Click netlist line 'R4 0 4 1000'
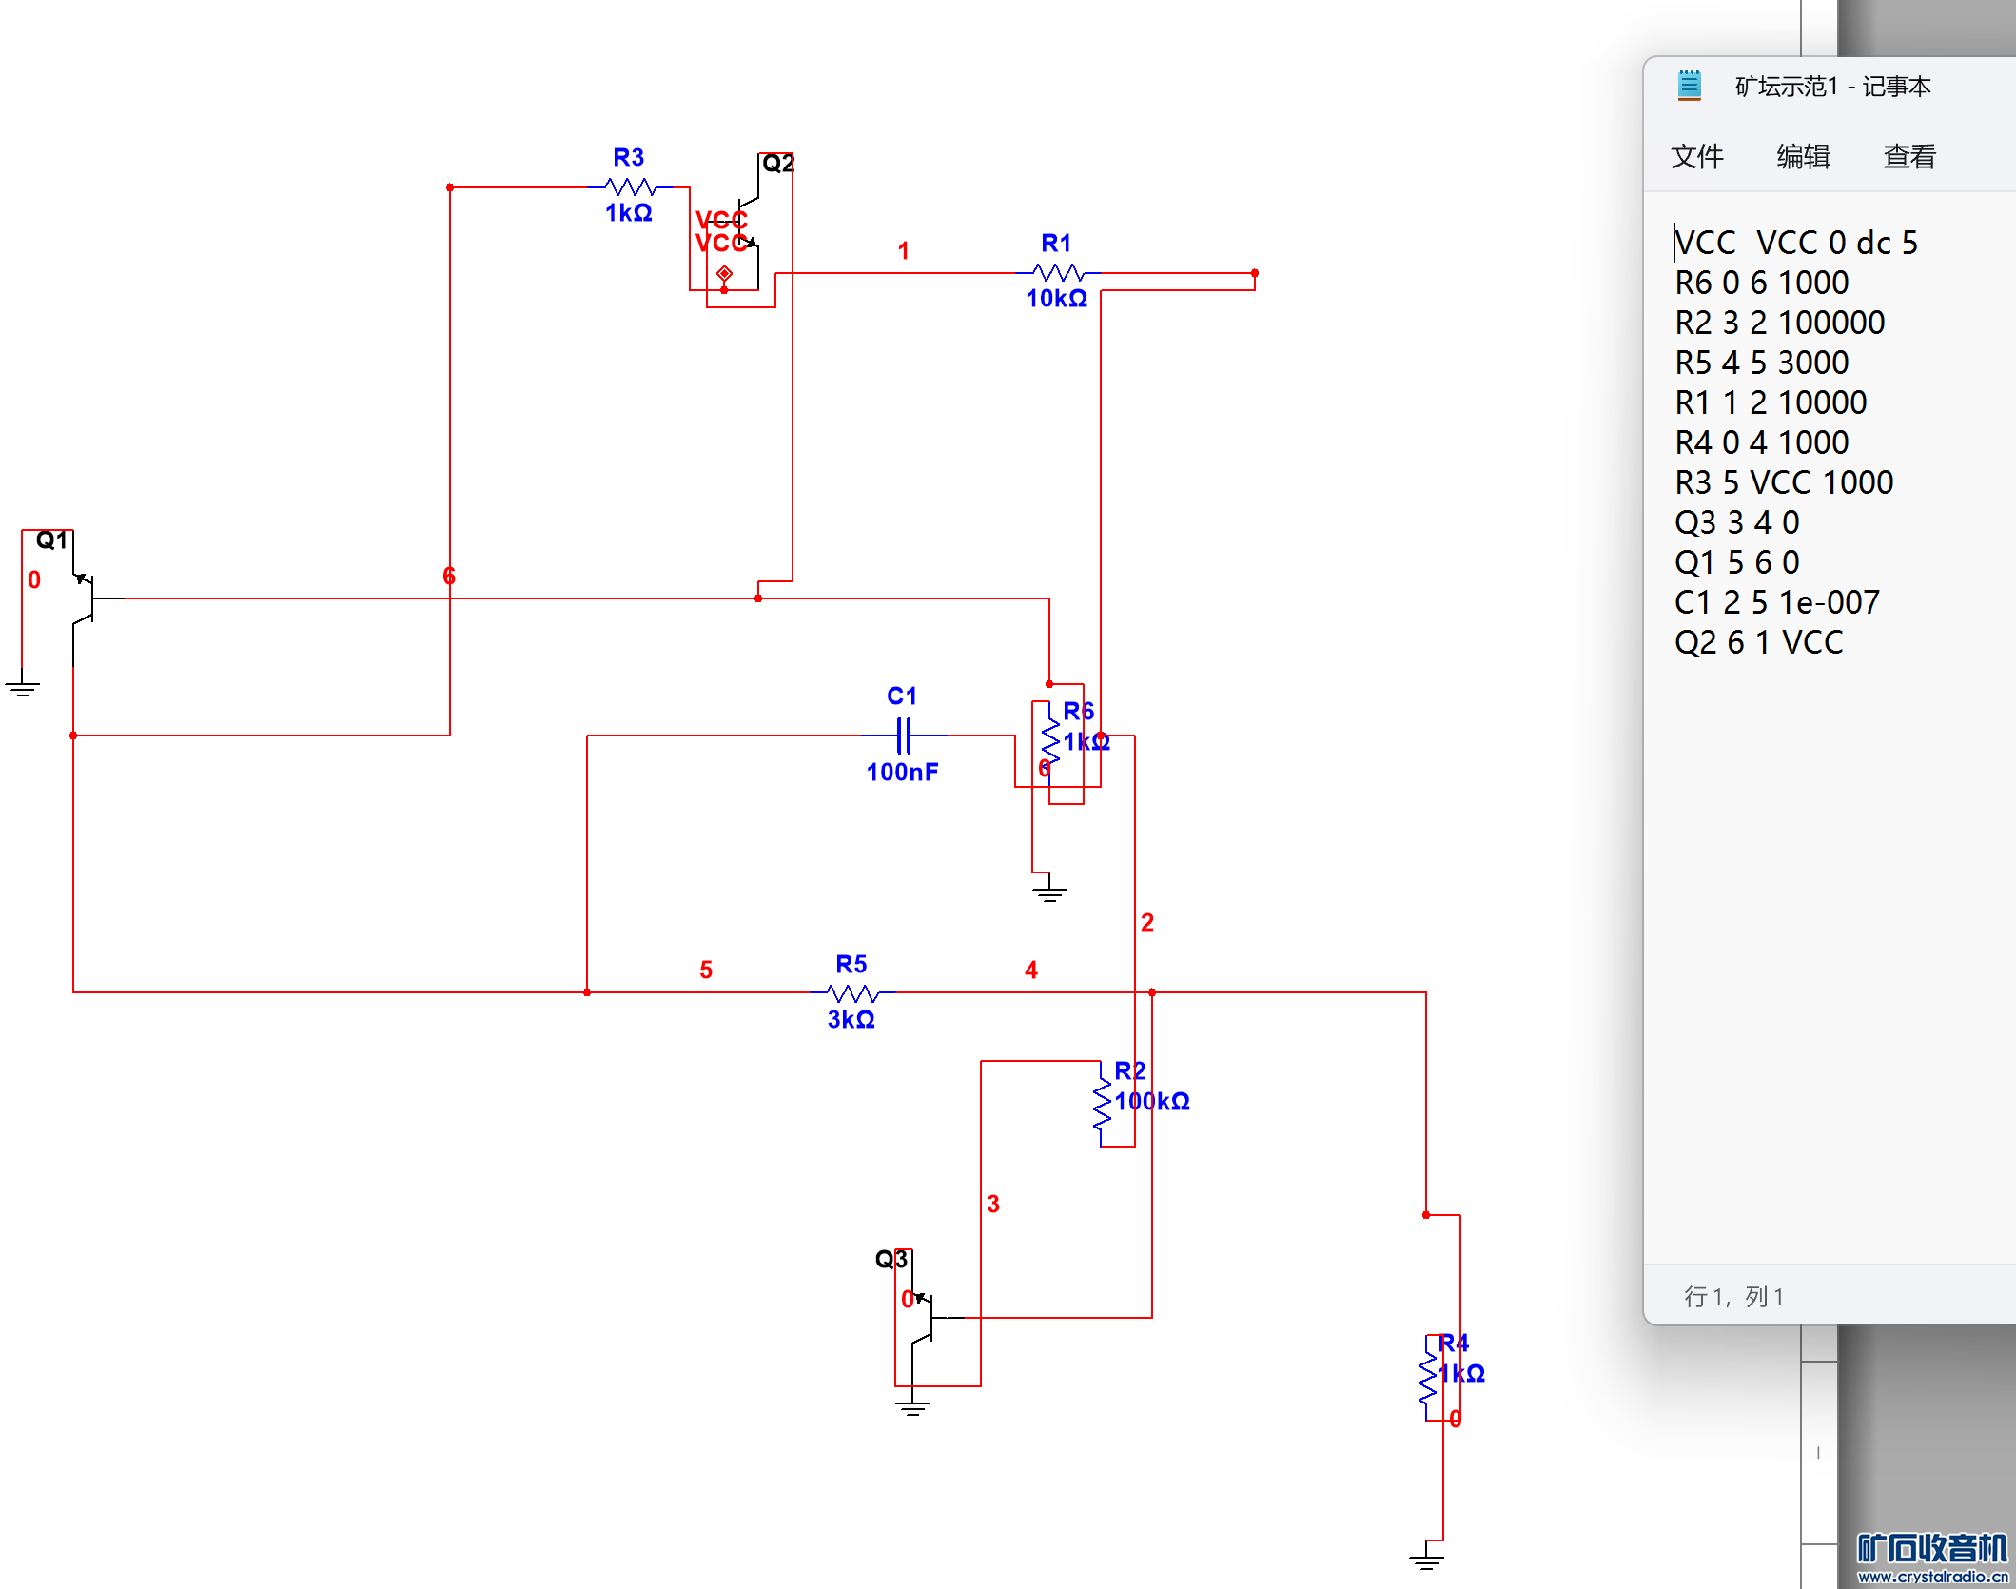 click(1762, 442)
